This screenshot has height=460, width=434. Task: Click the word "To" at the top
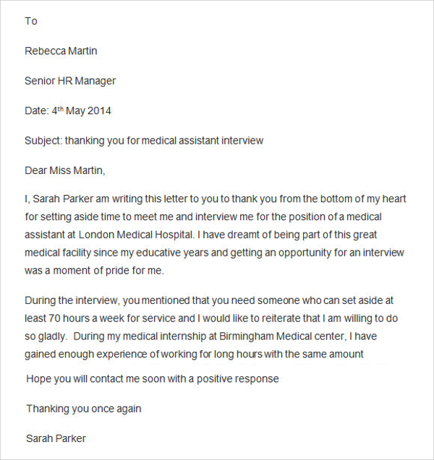tap(31, 21)
